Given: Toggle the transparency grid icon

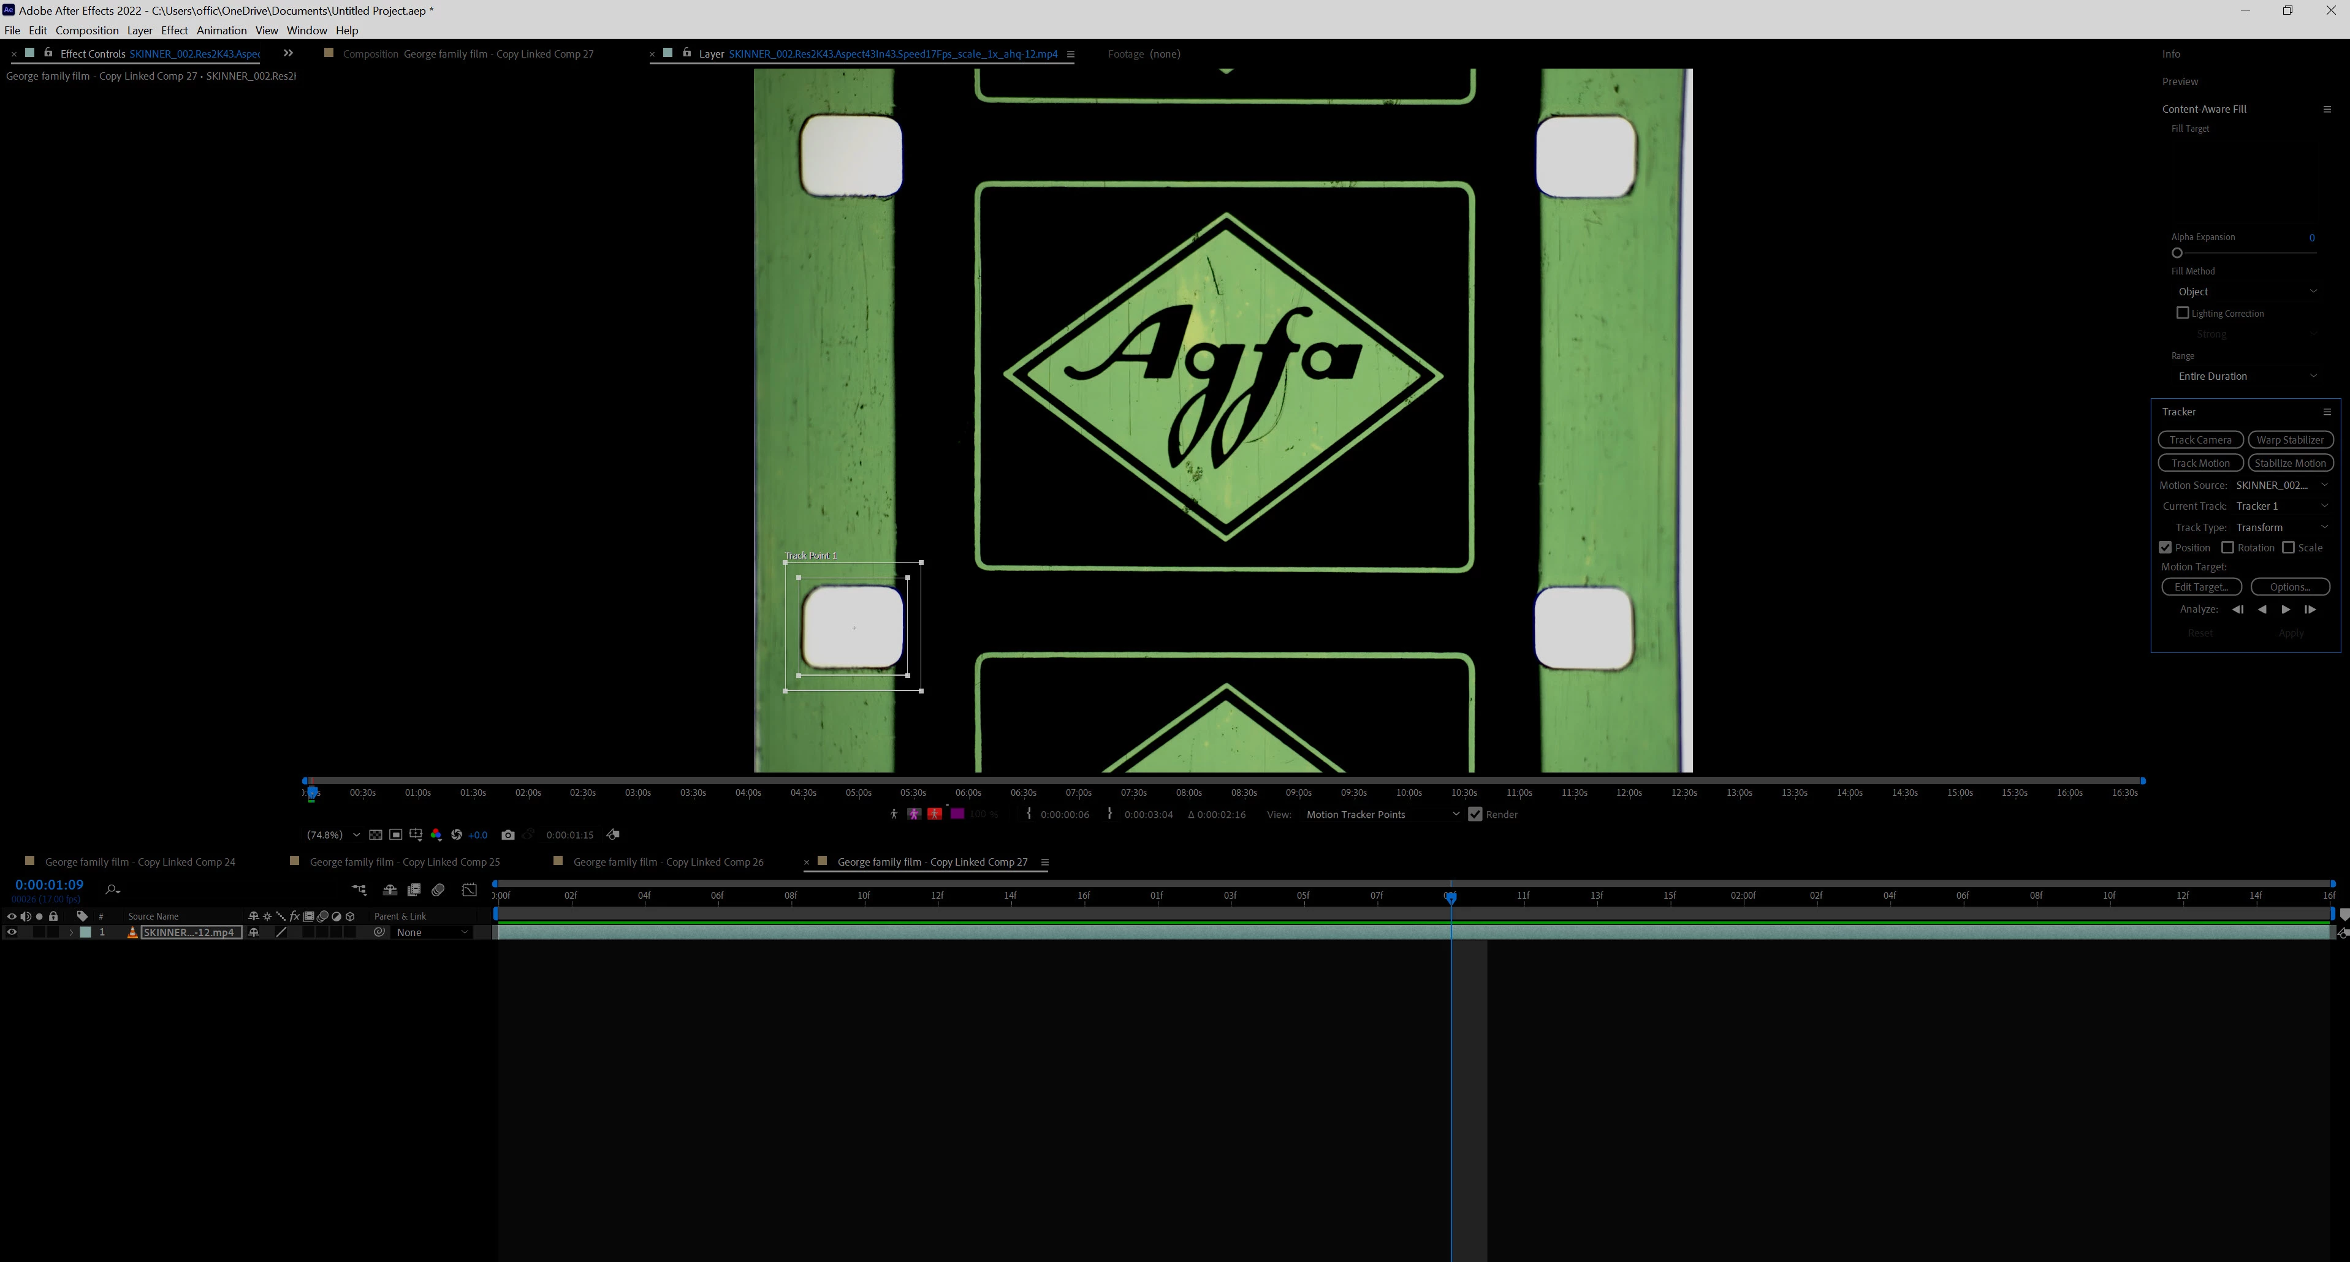Looking at the screenshot, I should [x=375, y=834].
